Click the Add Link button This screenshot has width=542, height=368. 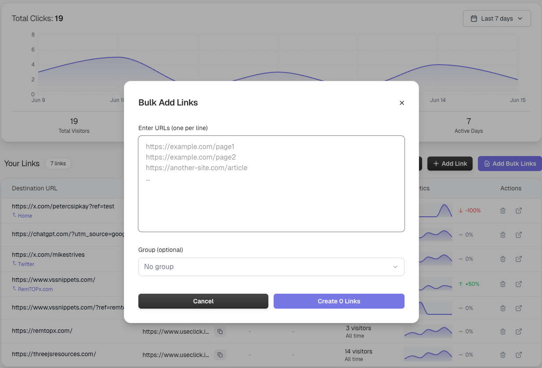coord(450,164)
